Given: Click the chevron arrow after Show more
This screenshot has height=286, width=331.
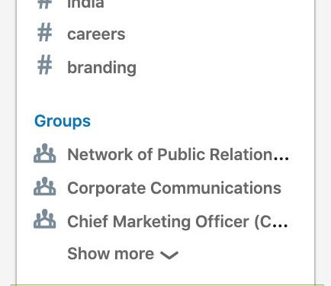Looking at the screenshot, I should [169, 255].
